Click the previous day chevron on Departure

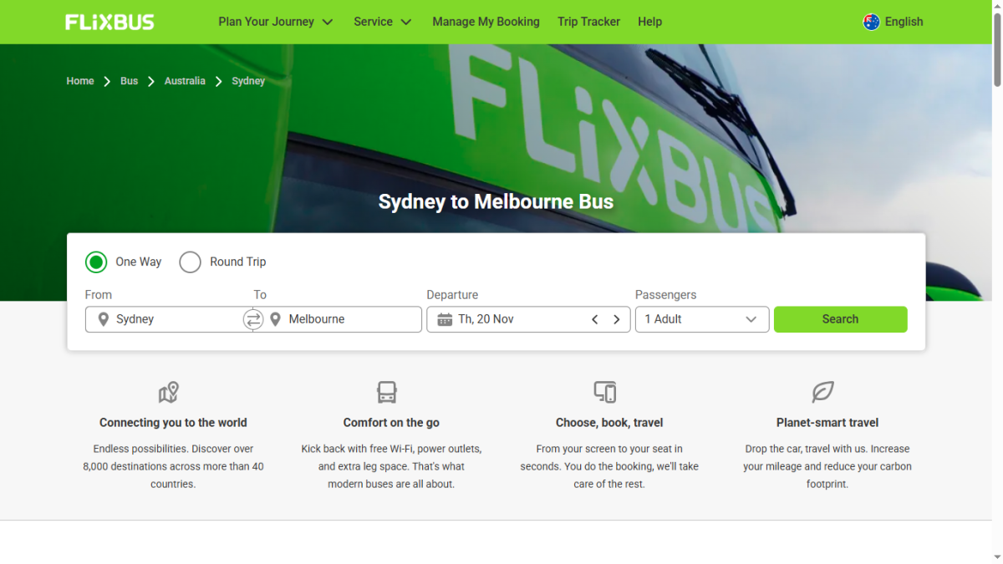coord(594,319)
